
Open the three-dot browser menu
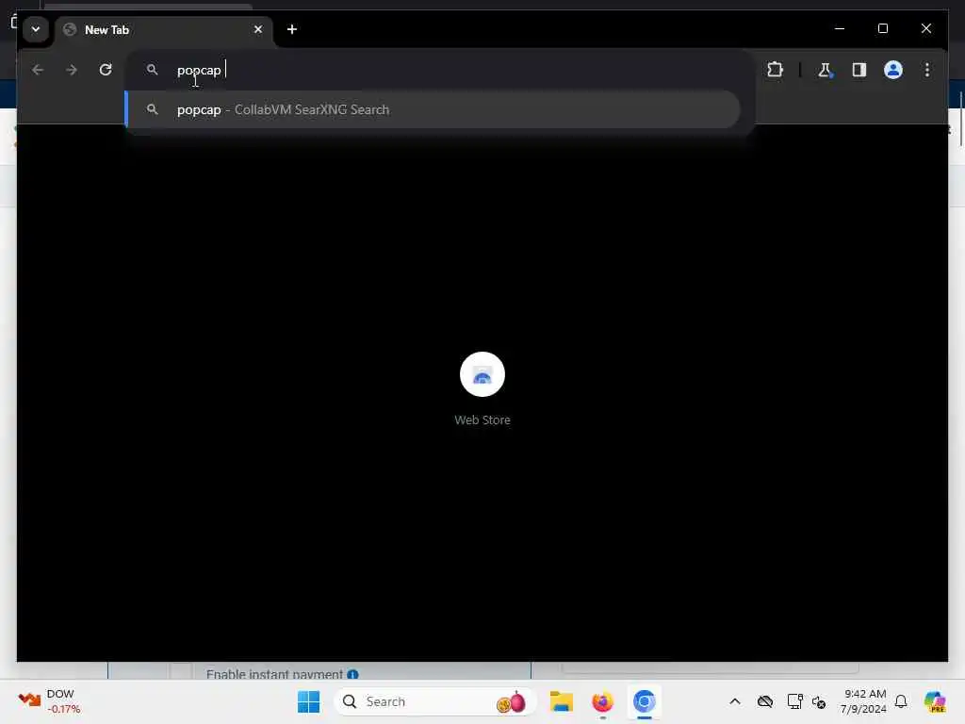[x=927, y=70]
